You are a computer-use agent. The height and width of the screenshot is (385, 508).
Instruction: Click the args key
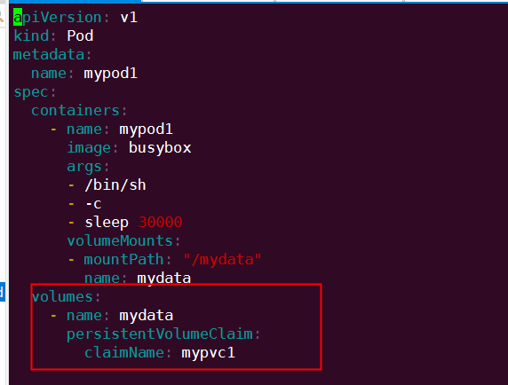[84, 167]
